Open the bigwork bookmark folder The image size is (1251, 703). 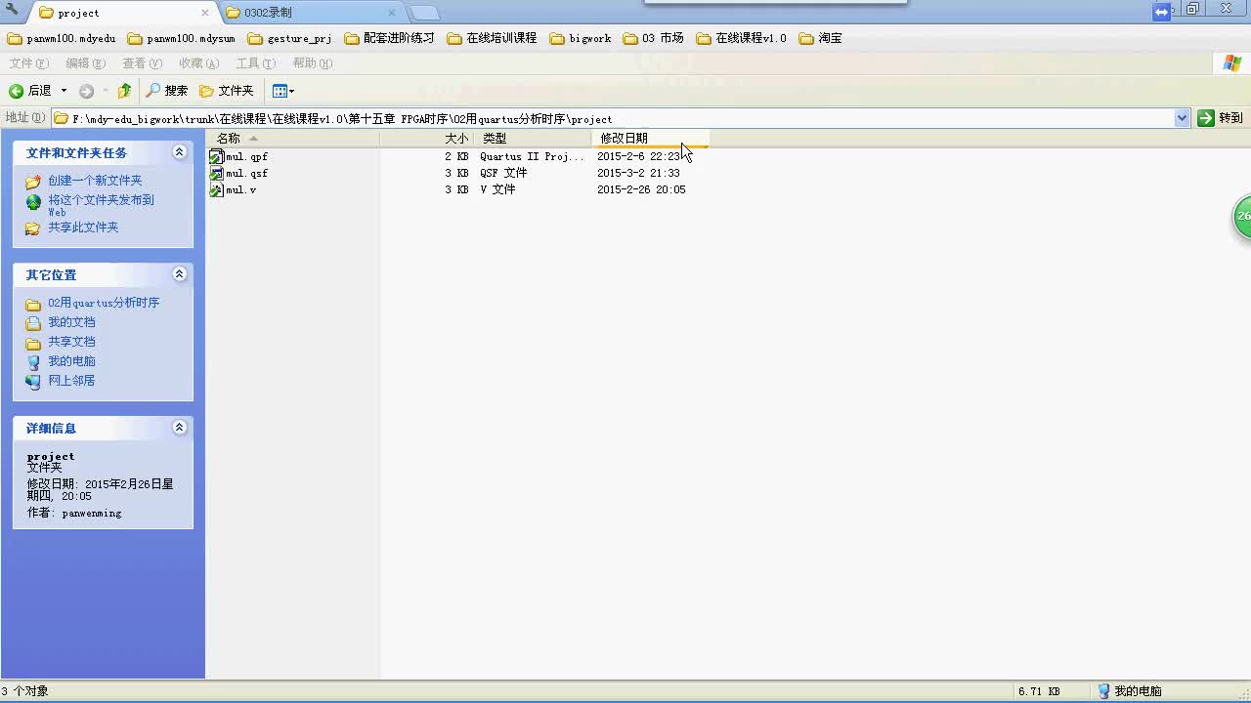(581, 38)
